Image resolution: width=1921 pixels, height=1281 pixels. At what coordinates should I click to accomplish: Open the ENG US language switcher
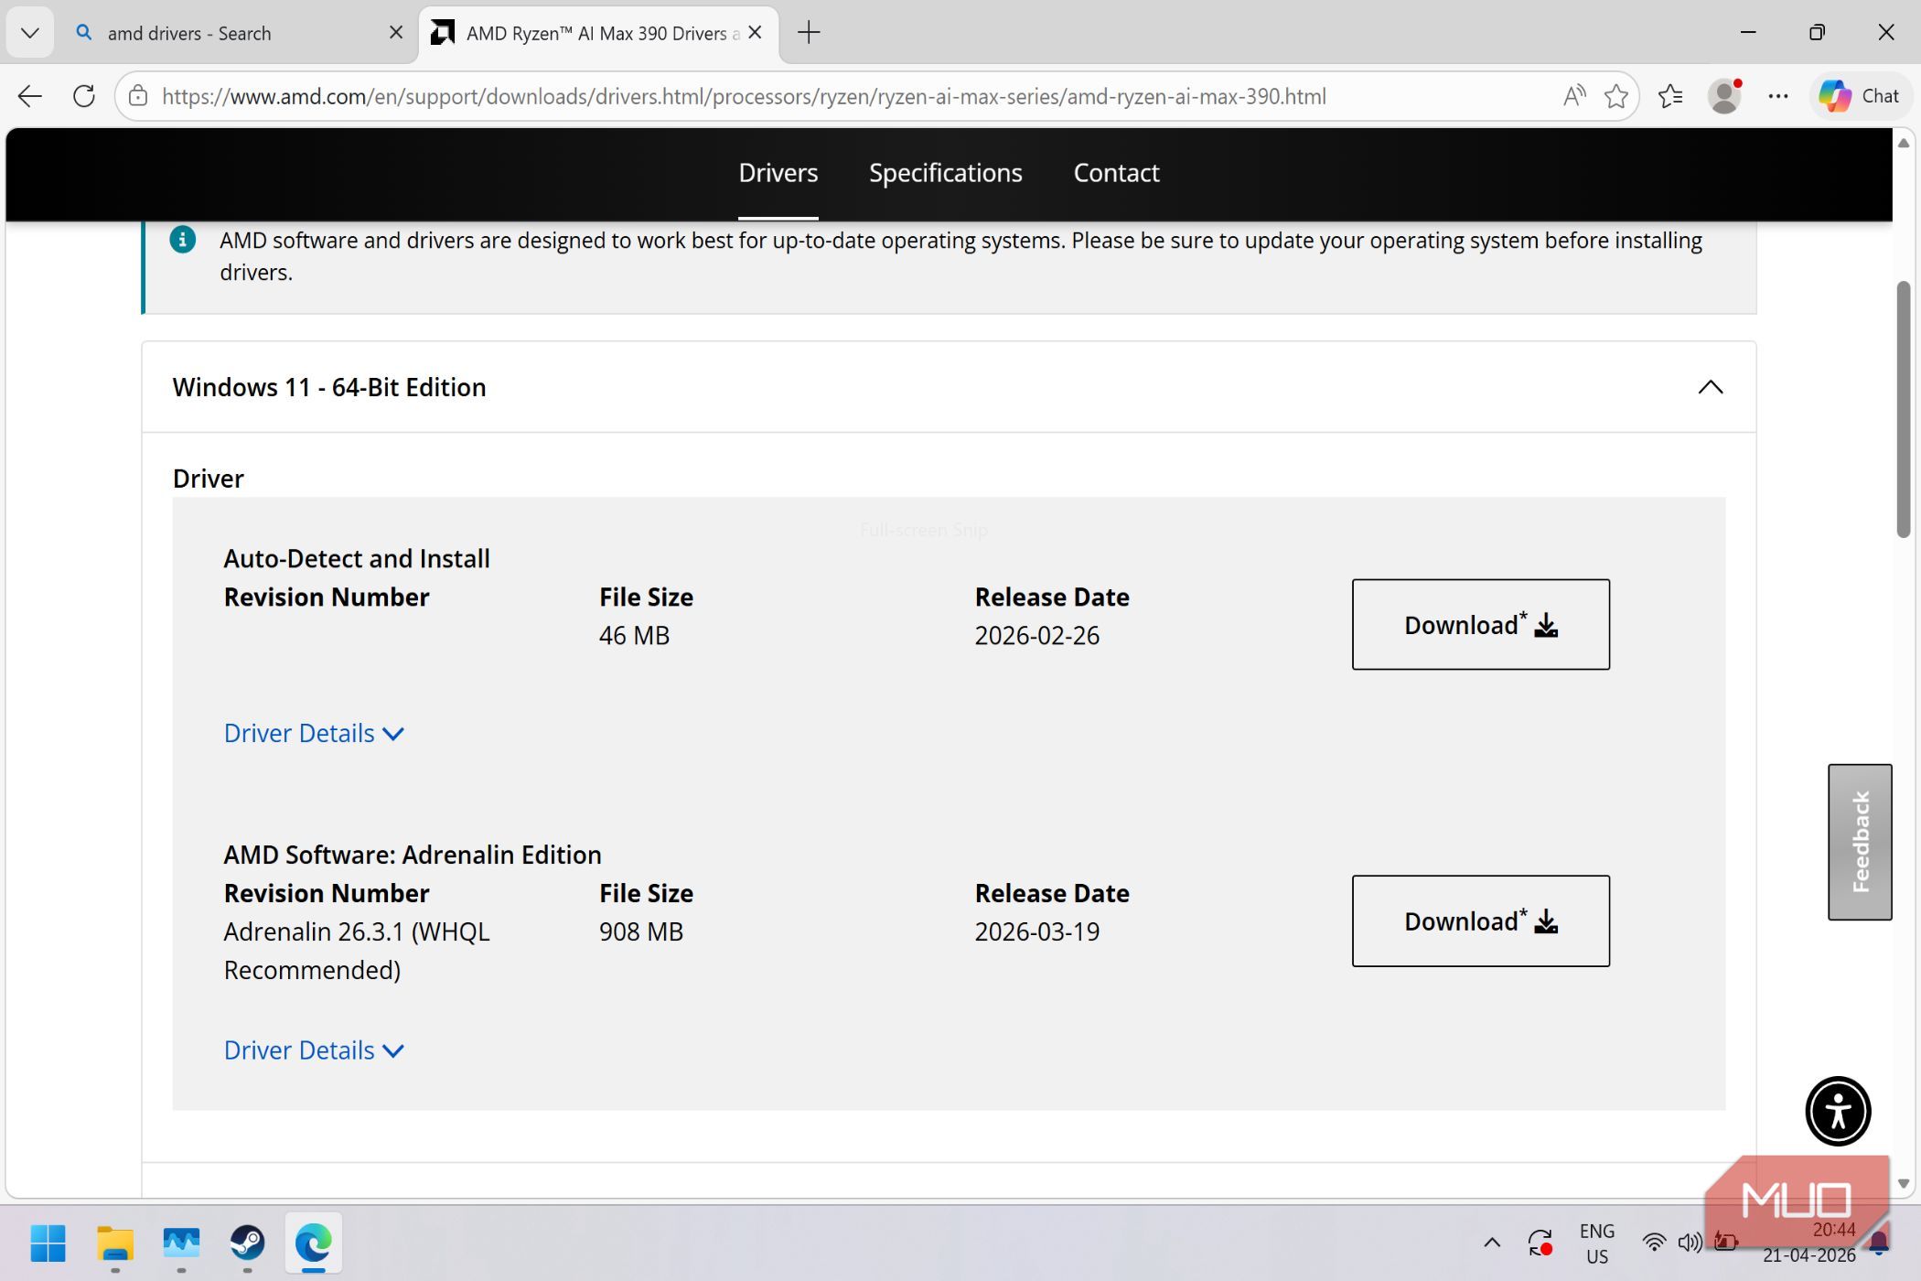[1596, 1243]
